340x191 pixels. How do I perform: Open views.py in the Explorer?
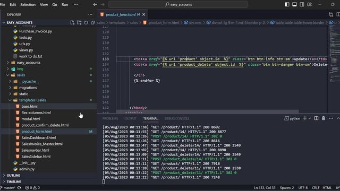[26, 50]
